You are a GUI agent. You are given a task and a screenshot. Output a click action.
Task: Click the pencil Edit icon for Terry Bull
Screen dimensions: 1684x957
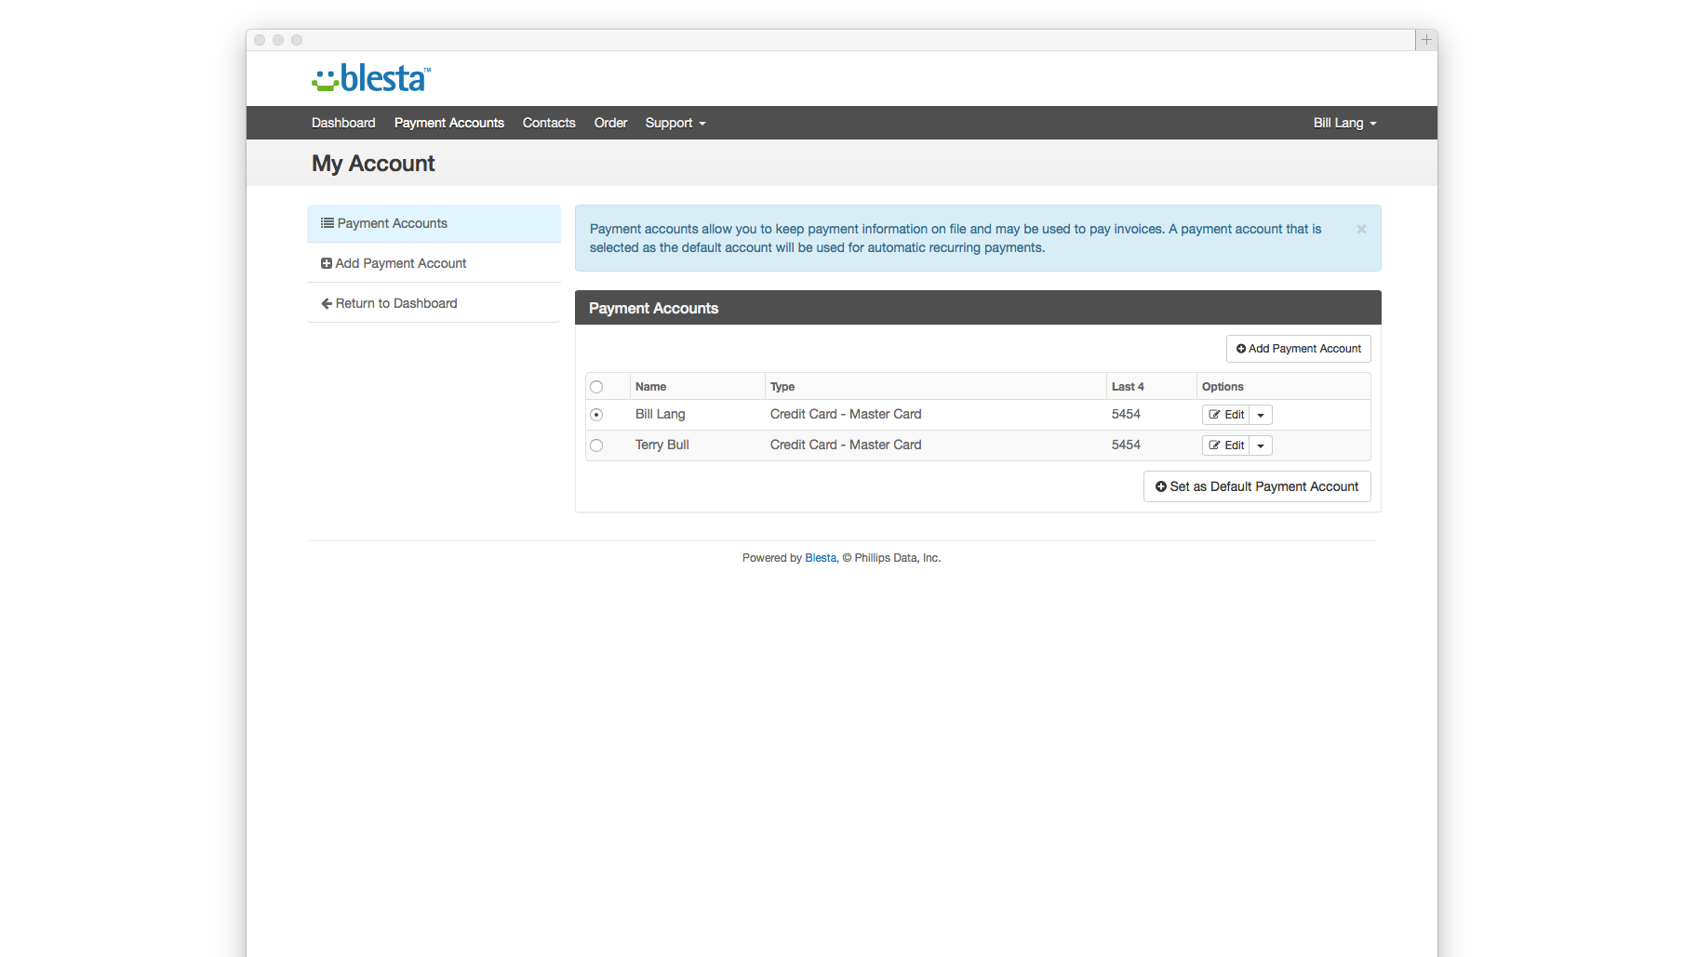coord(1214,445)
